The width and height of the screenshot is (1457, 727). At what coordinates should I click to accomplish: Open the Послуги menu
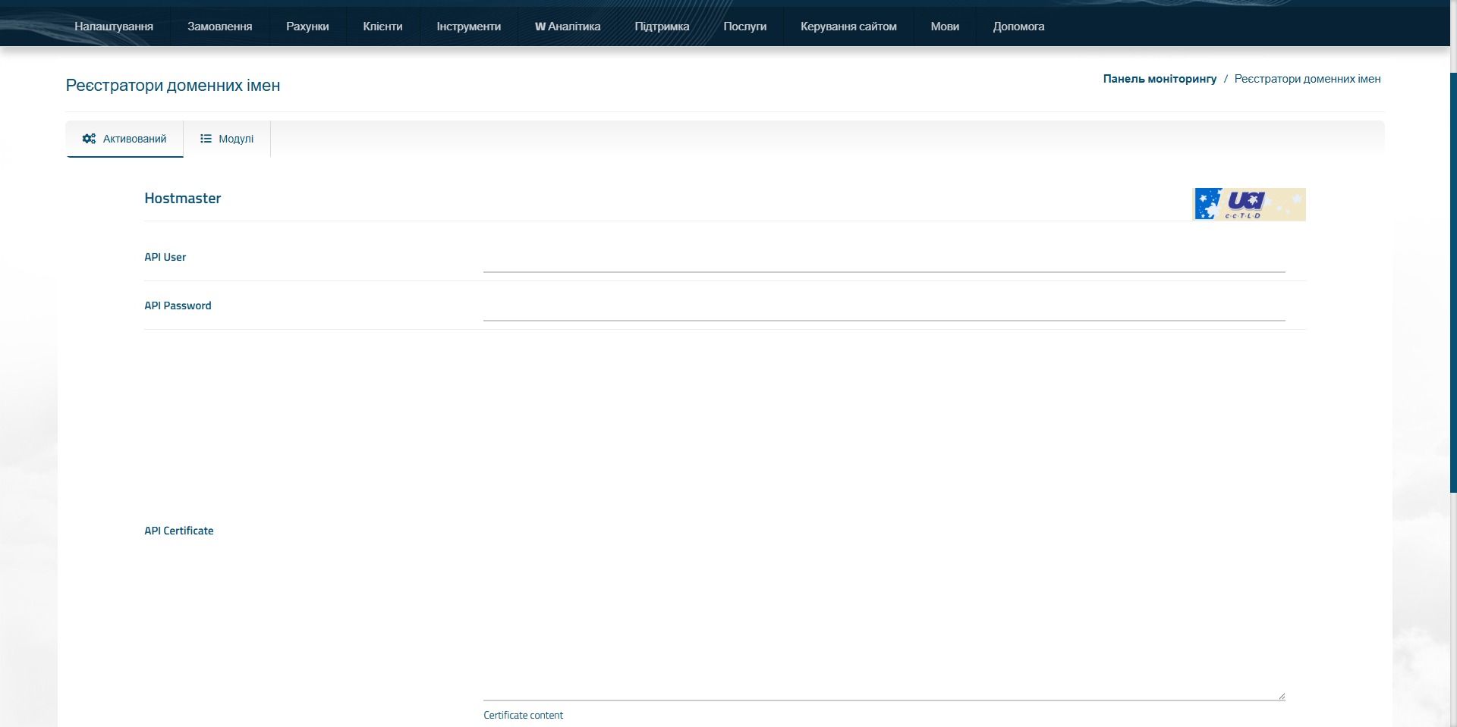click(x=744, y=27)
